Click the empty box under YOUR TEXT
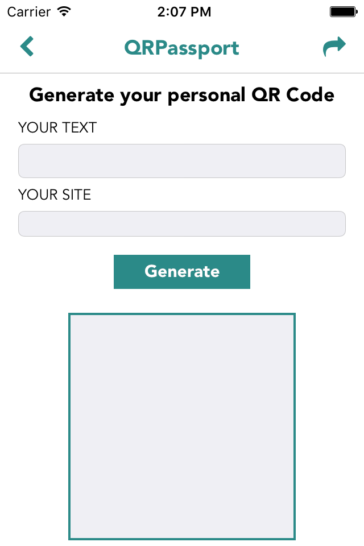Screen dimensions: 364x546 pyautogui.click(x=182, y=161)
